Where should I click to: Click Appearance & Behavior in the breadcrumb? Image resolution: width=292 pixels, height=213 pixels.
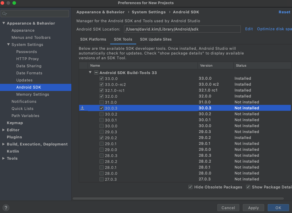pos(100,12)
